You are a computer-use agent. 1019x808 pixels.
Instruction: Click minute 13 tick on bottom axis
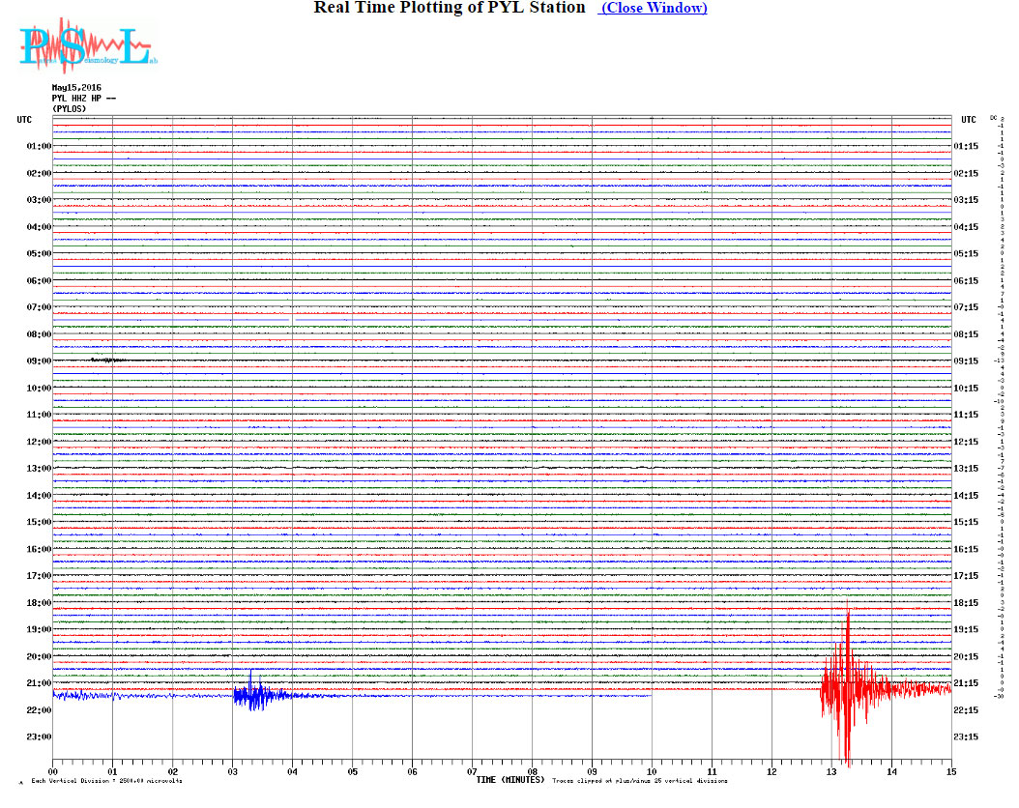831,771
